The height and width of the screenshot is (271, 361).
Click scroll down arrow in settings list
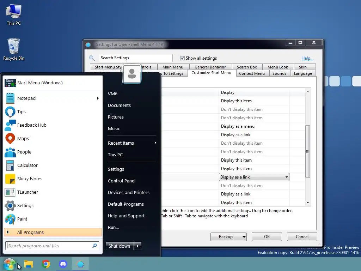tap(308, 203)
